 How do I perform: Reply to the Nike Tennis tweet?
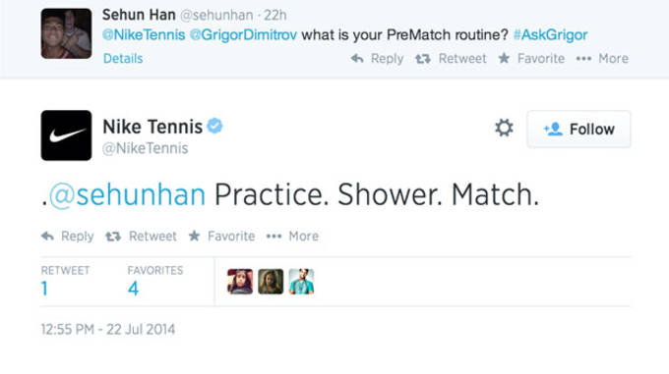[x=68, y=237]
